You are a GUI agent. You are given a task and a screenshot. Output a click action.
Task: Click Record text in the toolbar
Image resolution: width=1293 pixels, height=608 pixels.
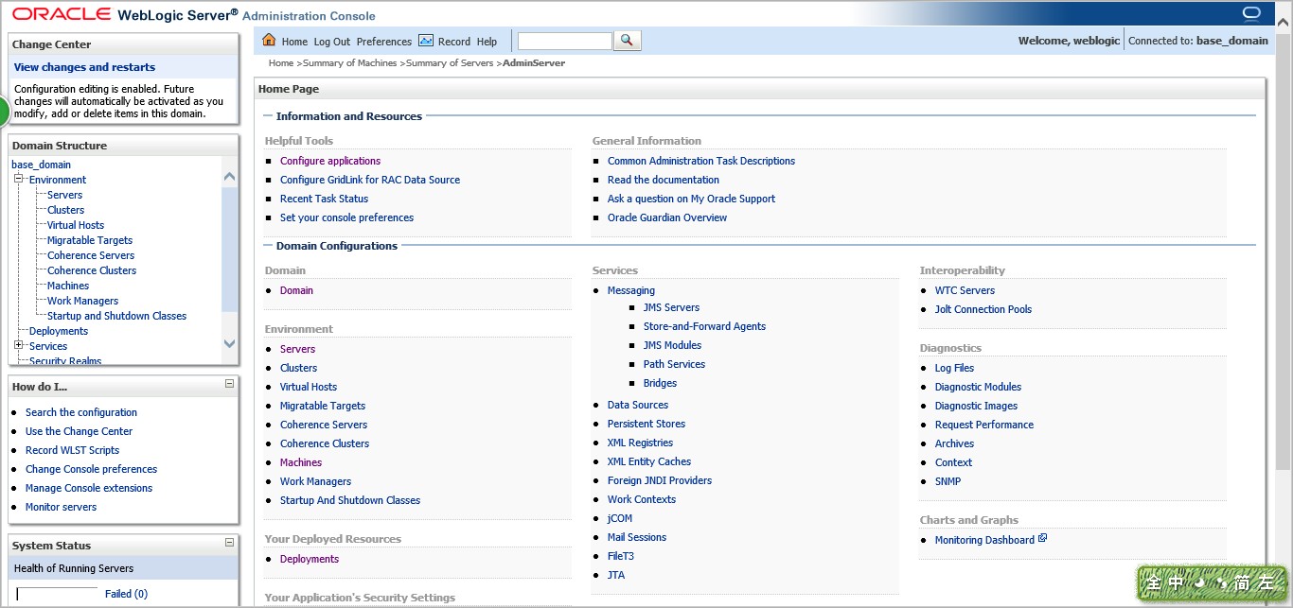[x=454, y=42]
